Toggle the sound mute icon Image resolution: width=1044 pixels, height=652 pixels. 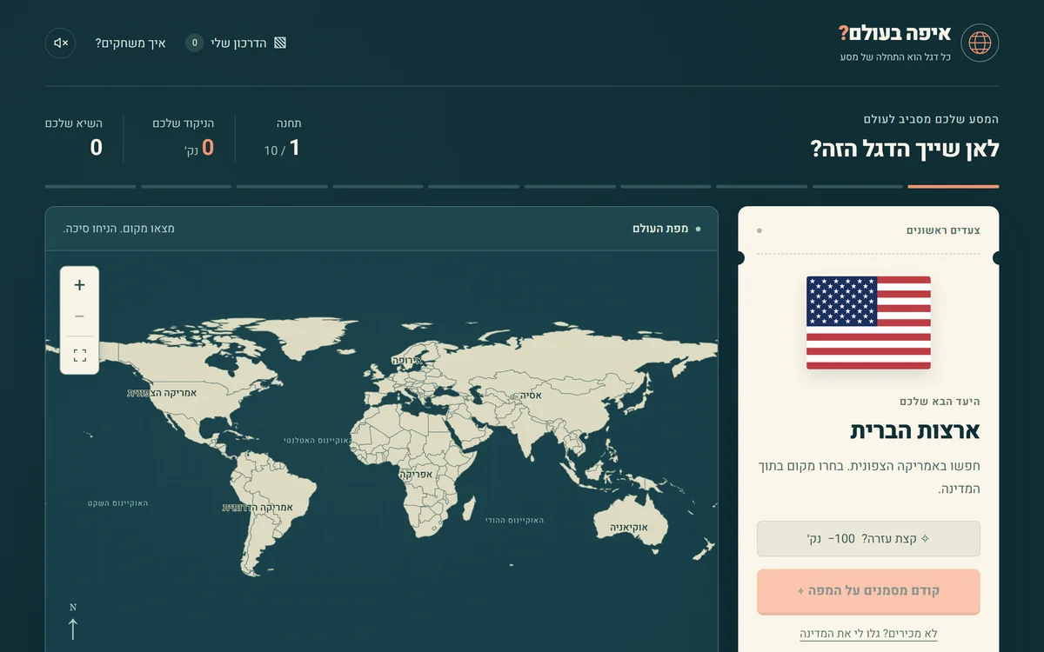(61, 43)
